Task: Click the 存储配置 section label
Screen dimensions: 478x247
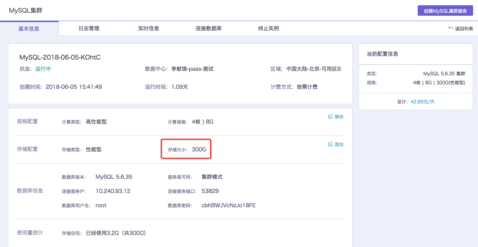Action: (27, 149)
